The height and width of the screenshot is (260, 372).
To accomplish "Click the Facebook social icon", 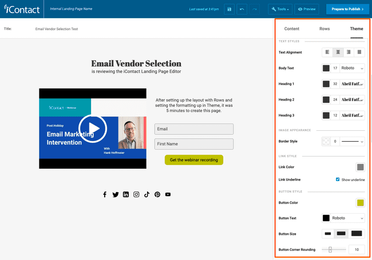I will [x=105, y=194].
